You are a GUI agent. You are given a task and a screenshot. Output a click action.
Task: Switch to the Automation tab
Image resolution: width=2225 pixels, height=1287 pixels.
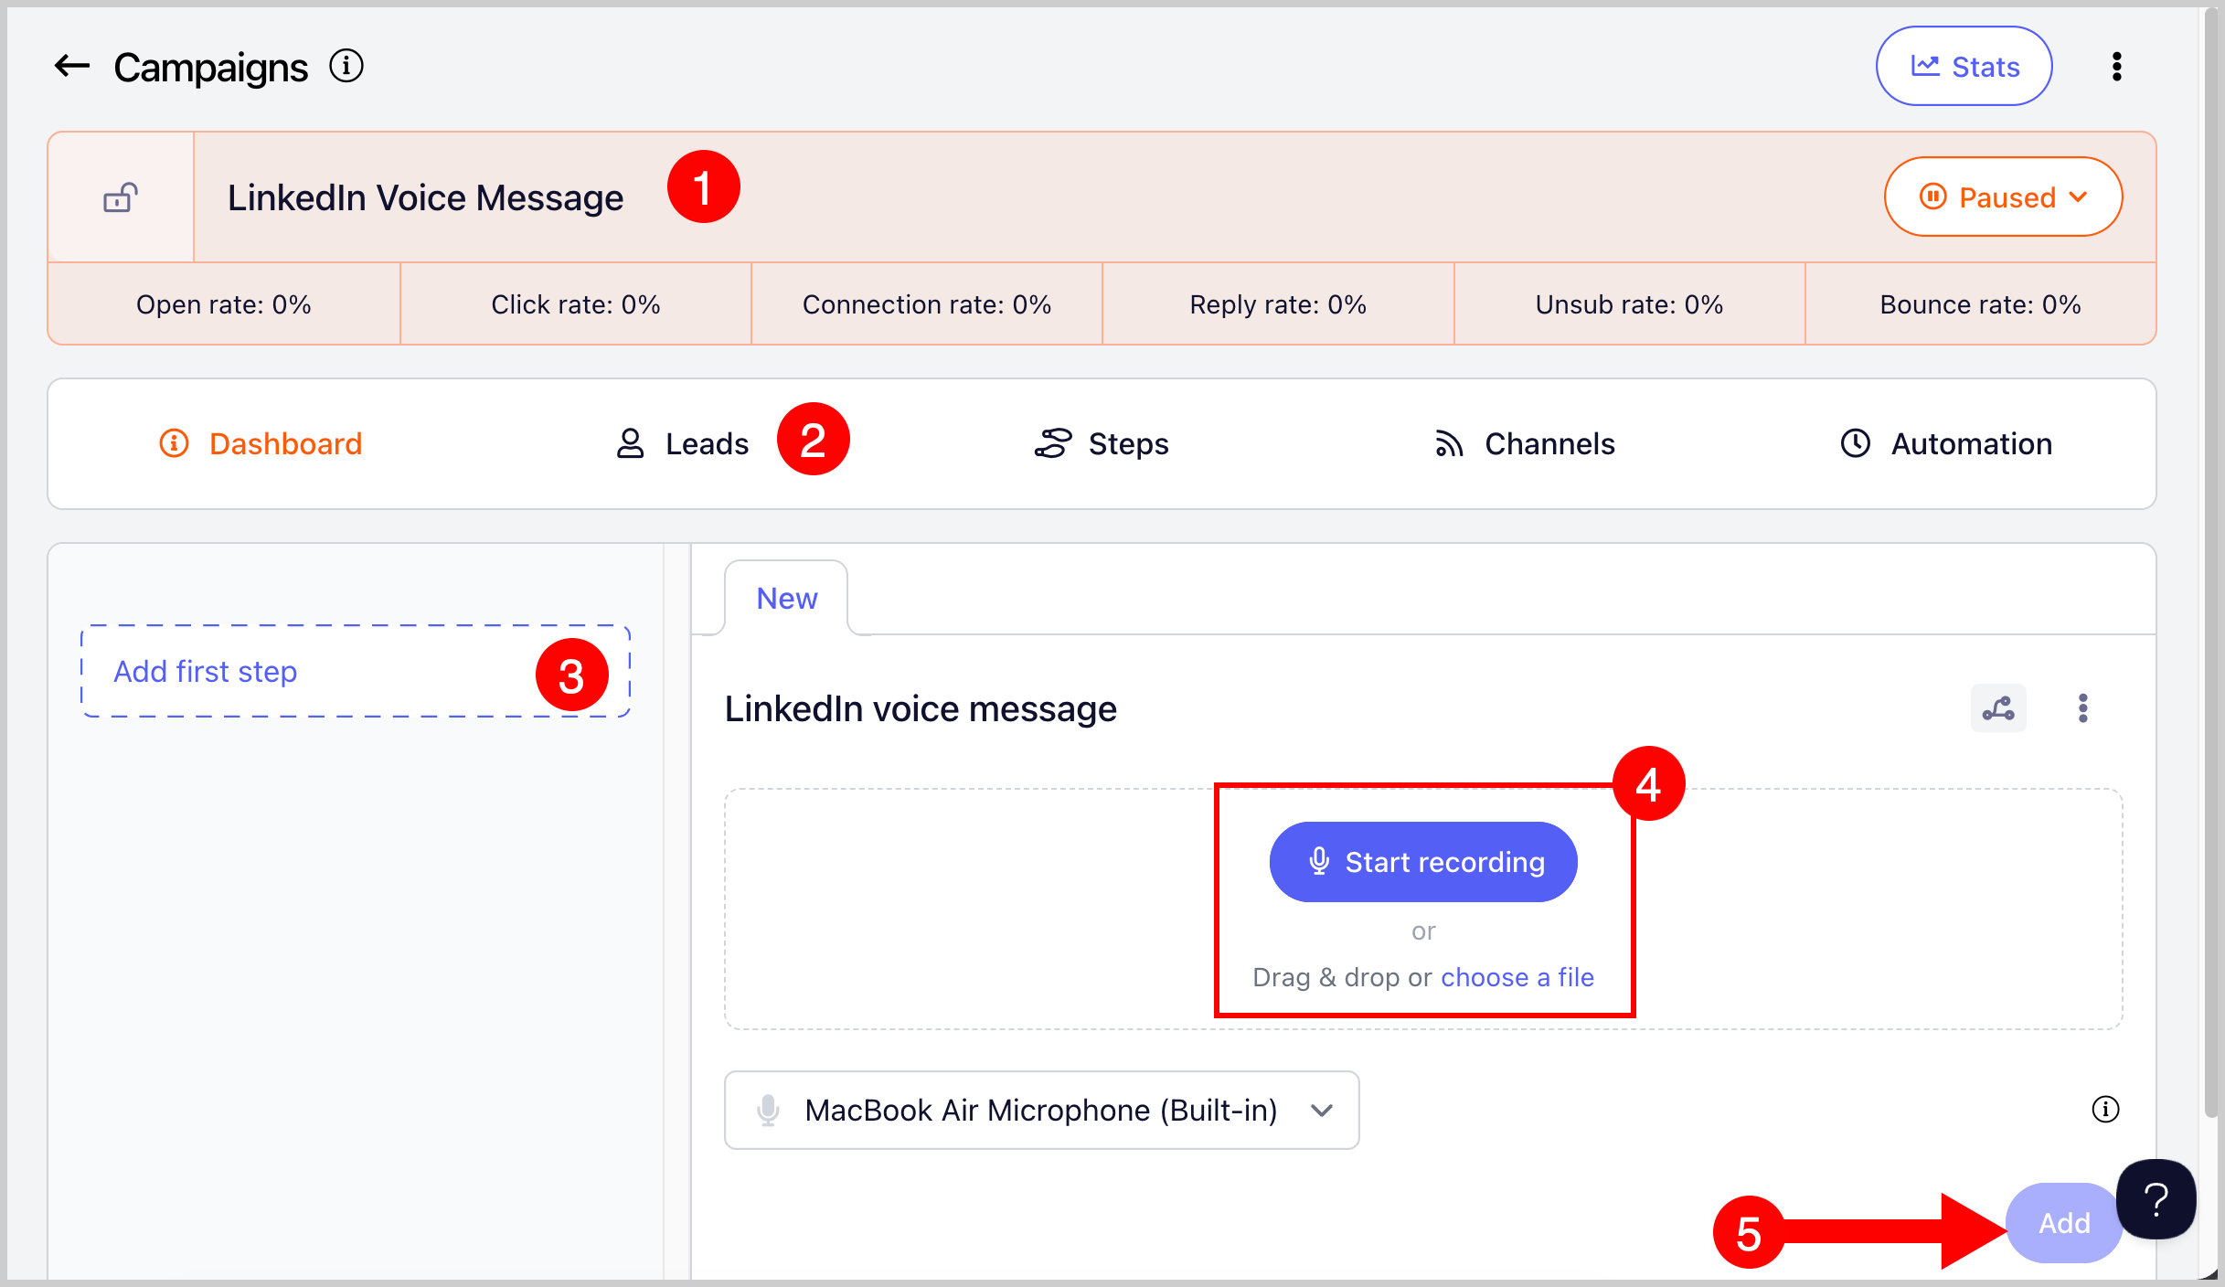pos(1946,444)
